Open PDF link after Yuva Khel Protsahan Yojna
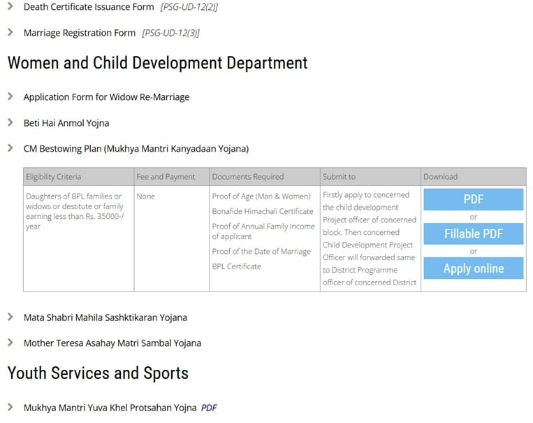This screenshot has width=533, height=423. (209, 408)
